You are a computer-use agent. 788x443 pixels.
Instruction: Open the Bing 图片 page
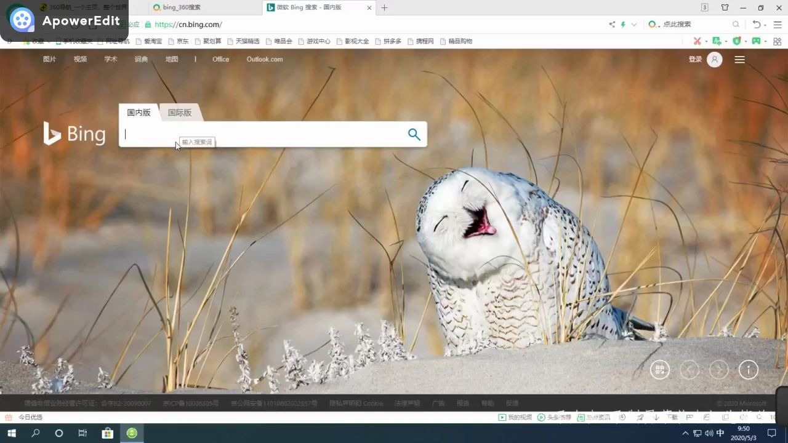49,59
